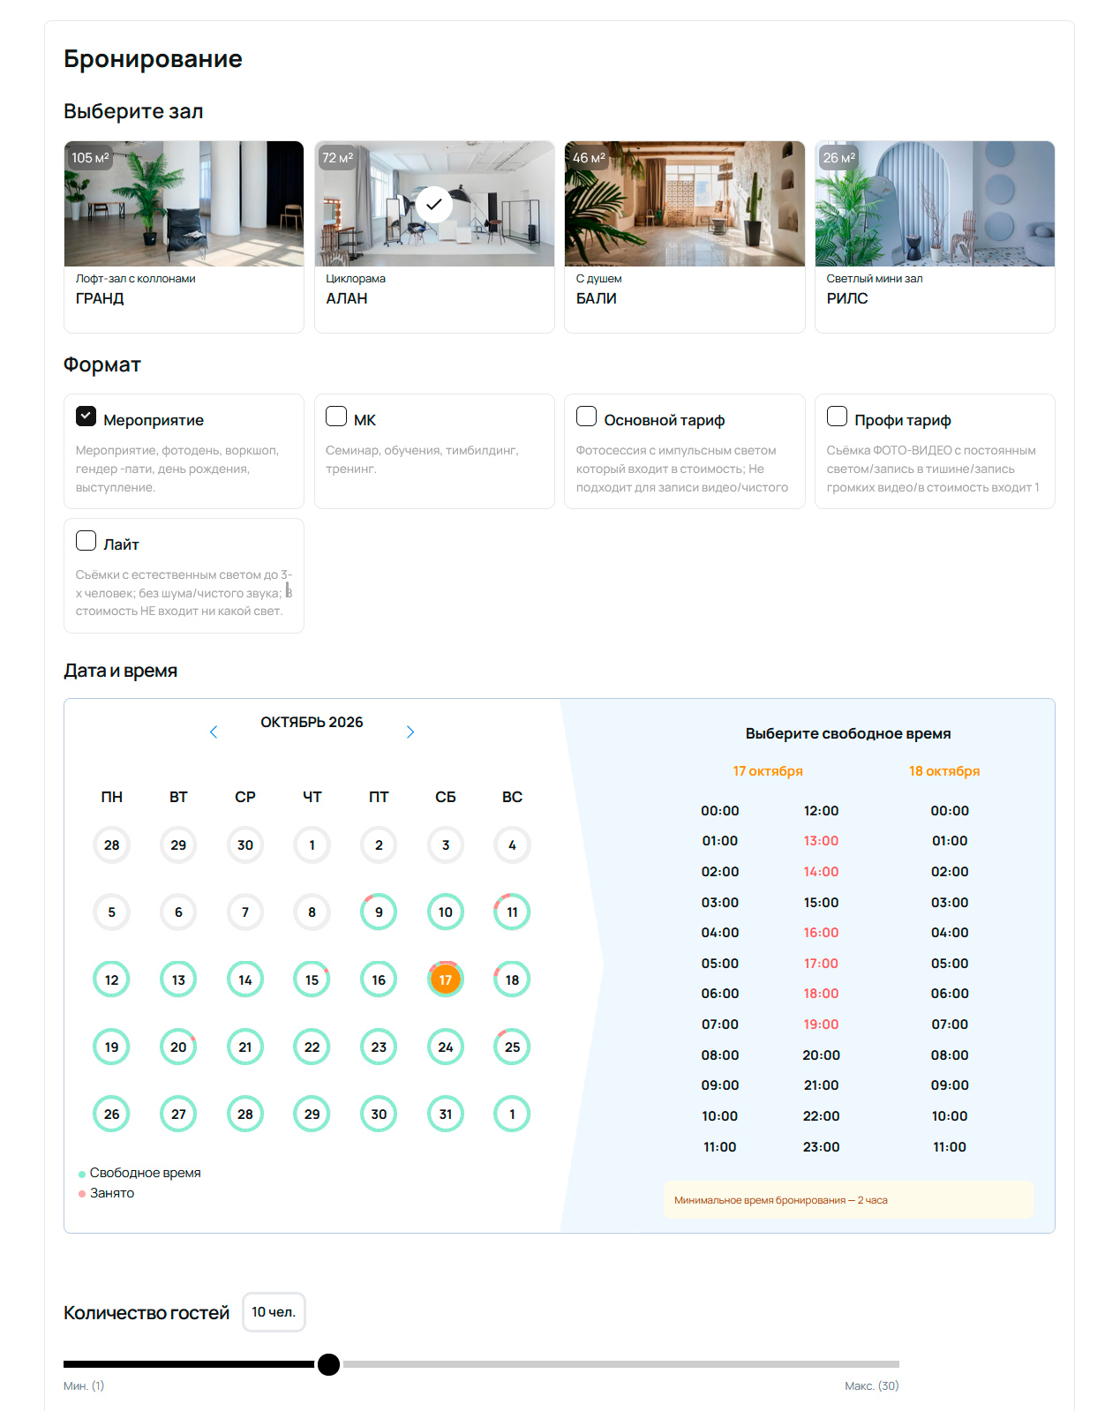
Task: Click the guest count slider handle
Action: tap(328, 1364)
